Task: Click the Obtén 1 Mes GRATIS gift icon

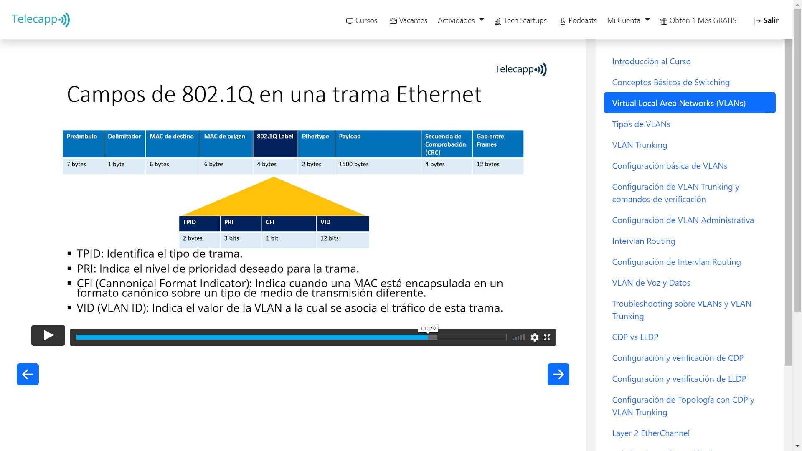Action: pyautogui.click(x=664, y=20)
